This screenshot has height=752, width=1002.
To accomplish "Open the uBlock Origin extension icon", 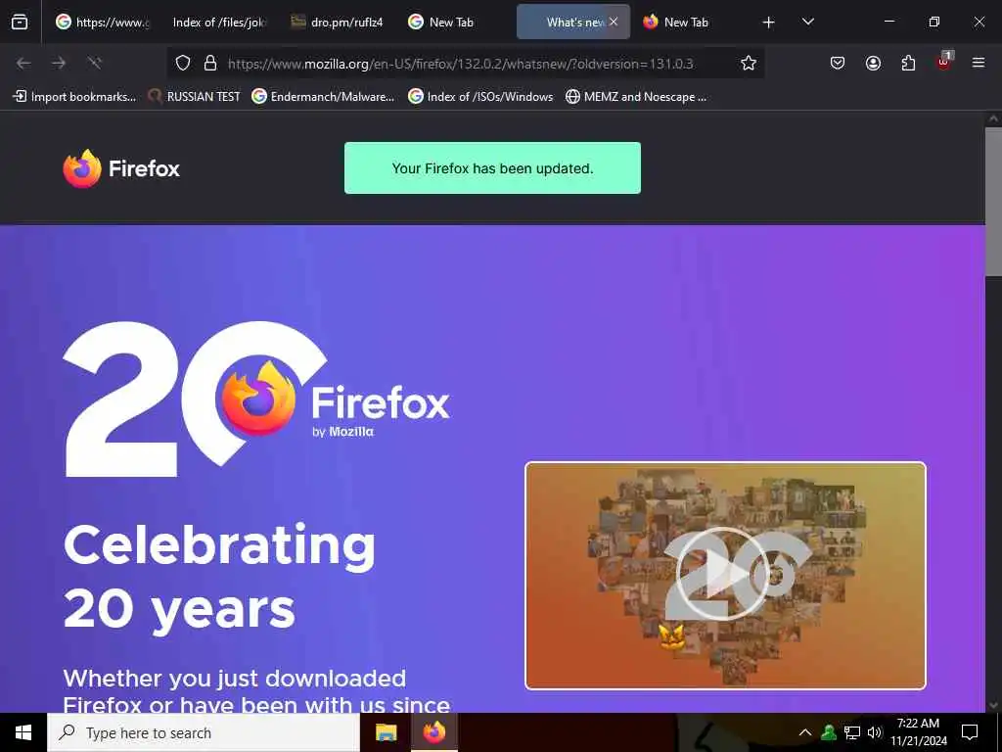I will click(944, 62).
